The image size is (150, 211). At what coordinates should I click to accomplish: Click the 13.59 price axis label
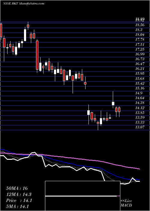pos(140,117)
